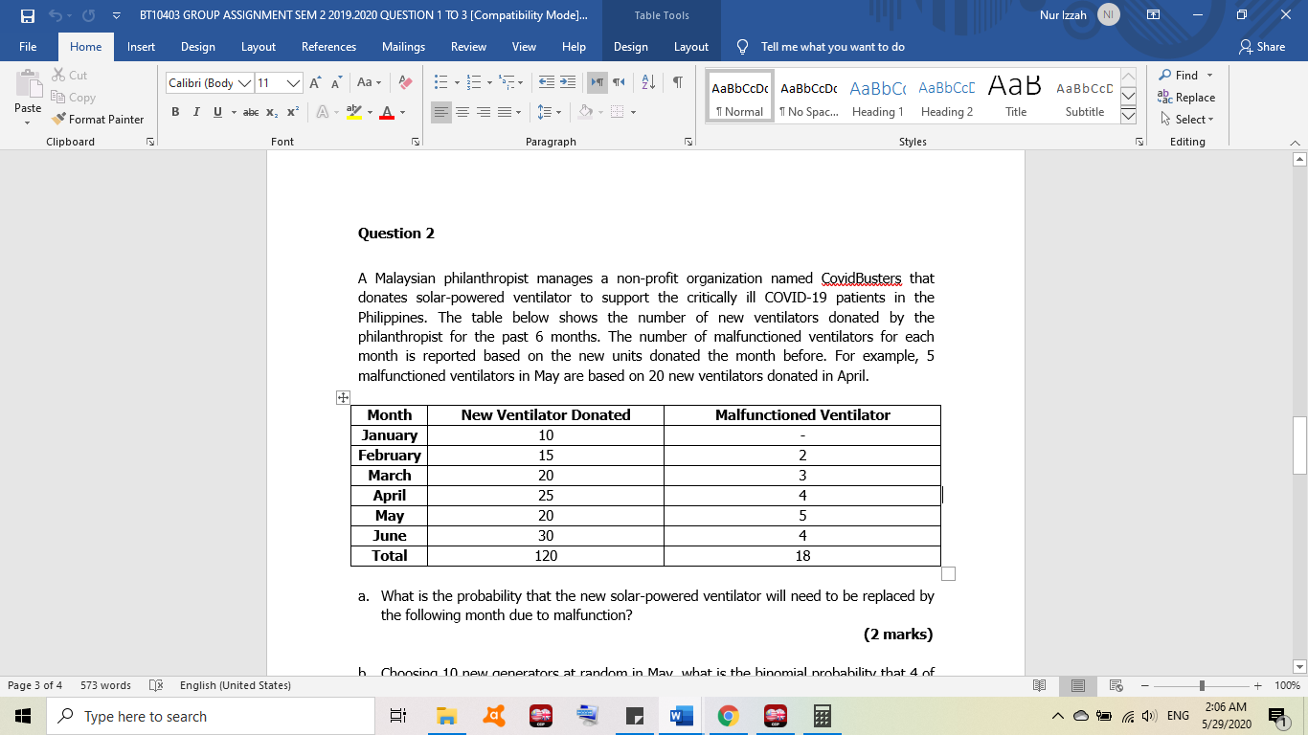Toggle bullet list formatting
Image resolution: width=1308 pixels, height=735 pixels.
pyautogui.click(x=443, y=83)
